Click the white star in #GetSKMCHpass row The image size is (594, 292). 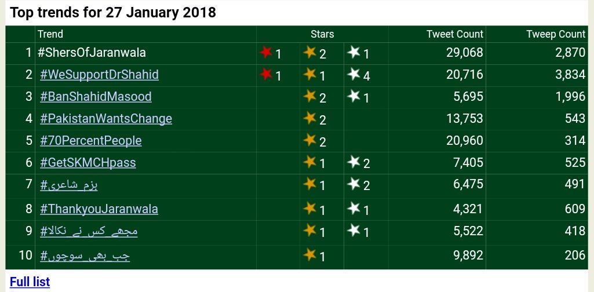(x=354, y=162)
